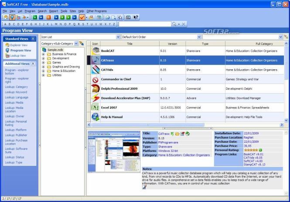Click the search magnifier icon

[174, 24]
